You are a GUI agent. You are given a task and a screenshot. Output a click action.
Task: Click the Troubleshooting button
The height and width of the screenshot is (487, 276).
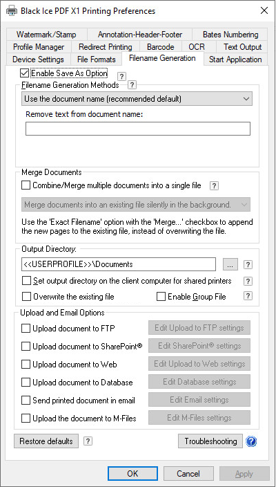(210, 441)
